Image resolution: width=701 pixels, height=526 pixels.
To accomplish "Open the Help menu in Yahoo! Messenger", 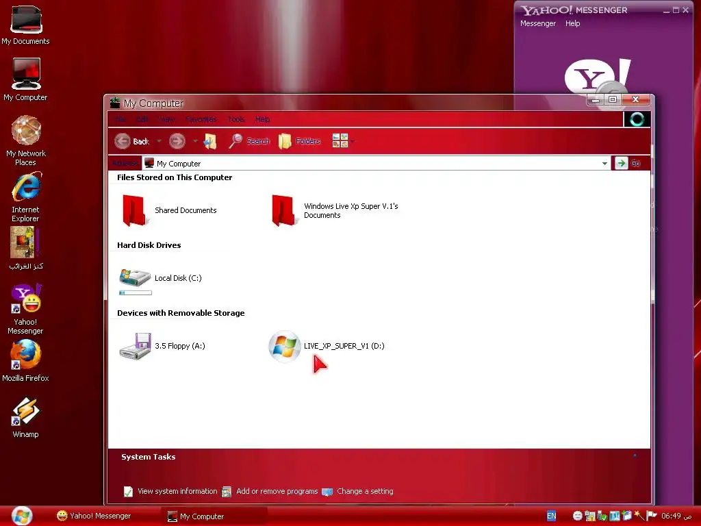I will [x=572, y=23].
